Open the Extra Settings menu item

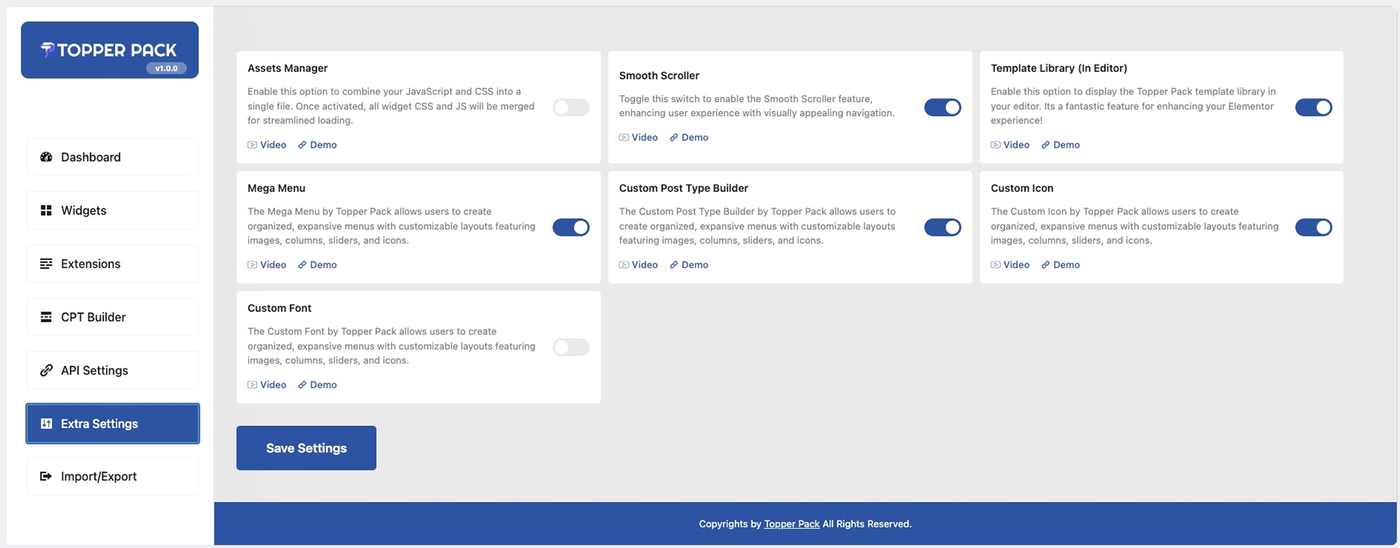(112, 423)
